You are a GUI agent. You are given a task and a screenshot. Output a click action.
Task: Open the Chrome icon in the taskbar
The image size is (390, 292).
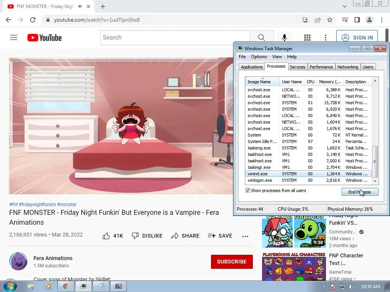(x=66, y=287)
